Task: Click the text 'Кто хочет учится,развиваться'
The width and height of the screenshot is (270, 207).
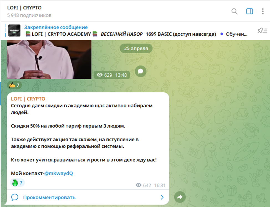Action: 48,160
